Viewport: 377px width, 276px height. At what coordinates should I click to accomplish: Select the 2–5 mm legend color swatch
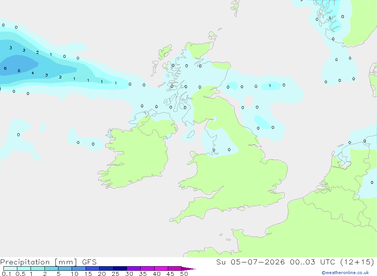51,268
